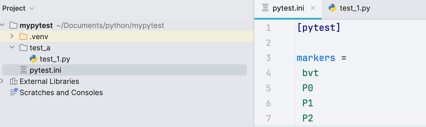The width and height of the screenshot is (426, 127).
Task: Open the Project view dropdown
Action: pos(32,8)
